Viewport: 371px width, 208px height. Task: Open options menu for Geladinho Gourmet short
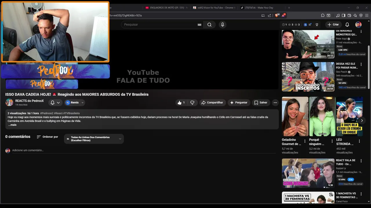click(305, 141)
